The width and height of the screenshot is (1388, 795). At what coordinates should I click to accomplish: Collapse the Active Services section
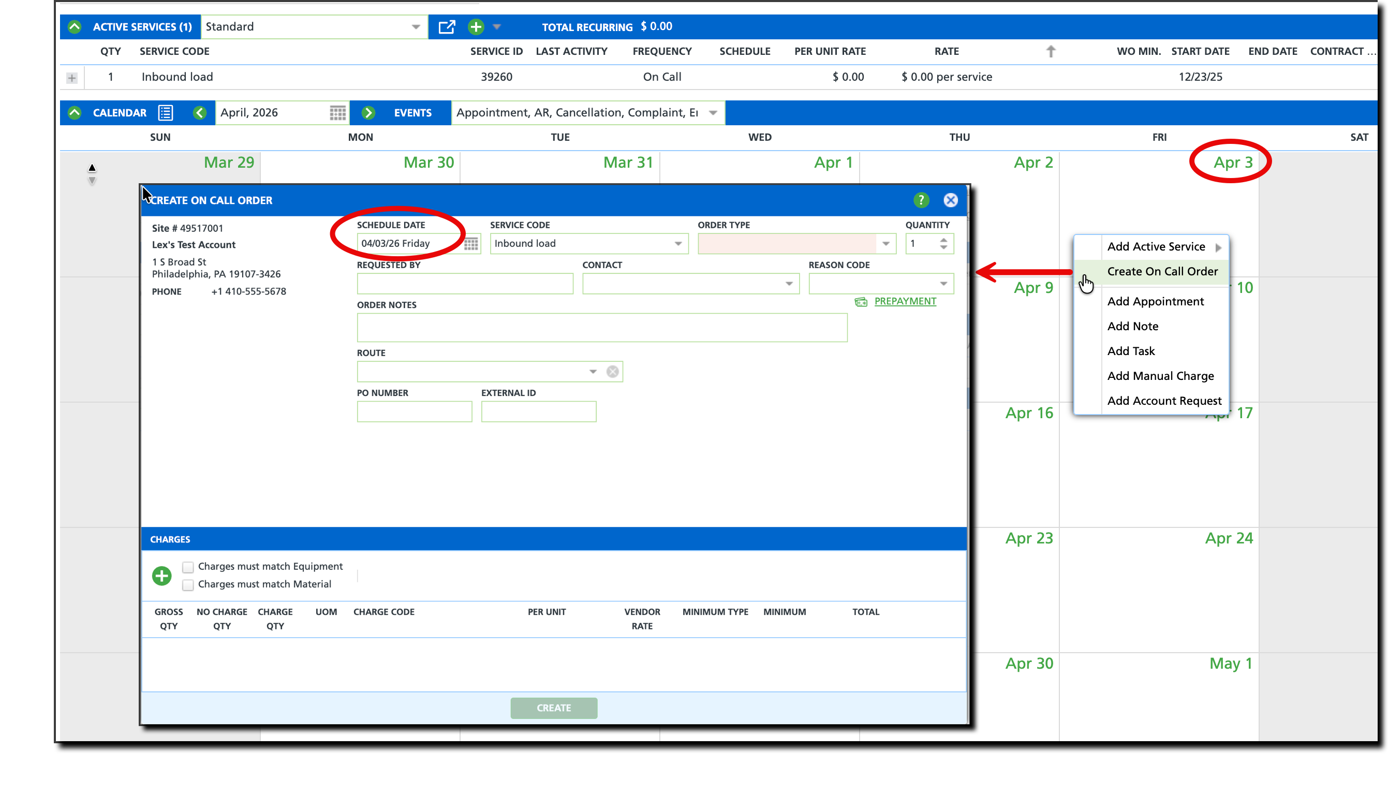pos(75,27)
